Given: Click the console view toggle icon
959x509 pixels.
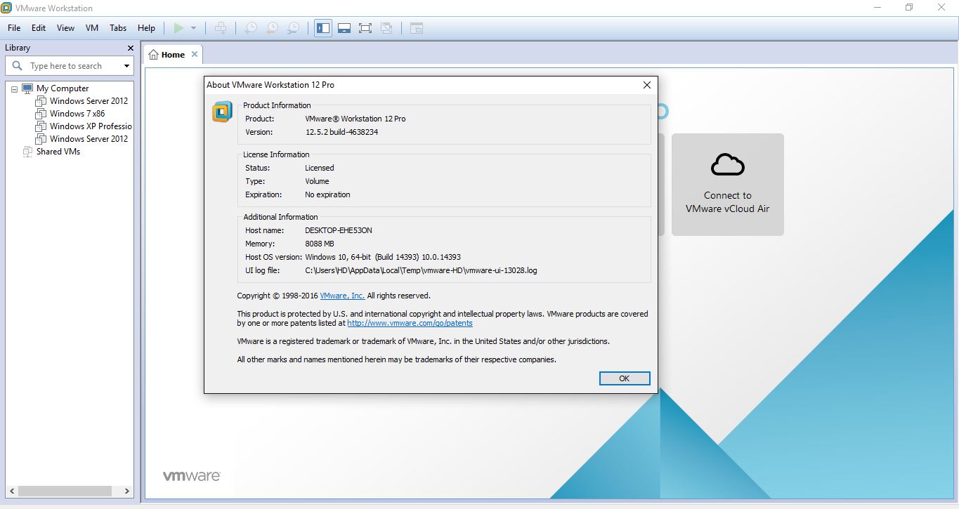Looking at the screenshot, I should click(x=416, y=27).
